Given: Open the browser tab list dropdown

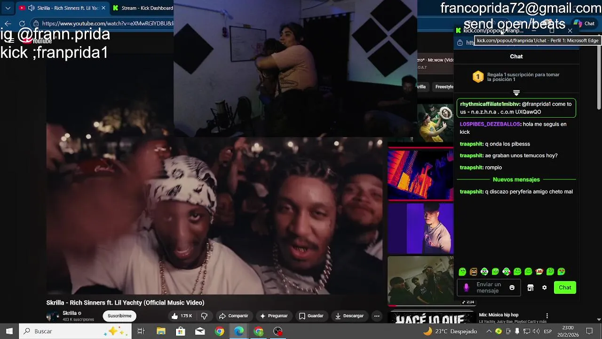Looking at the screenshot, I should click(x=8, y=8).
